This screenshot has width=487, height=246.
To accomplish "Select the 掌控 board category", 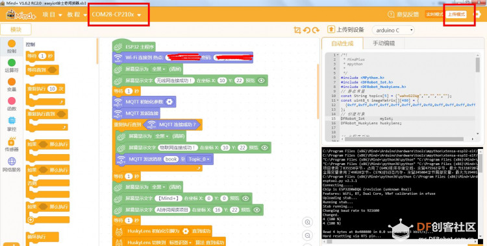I will coord(12,124).
